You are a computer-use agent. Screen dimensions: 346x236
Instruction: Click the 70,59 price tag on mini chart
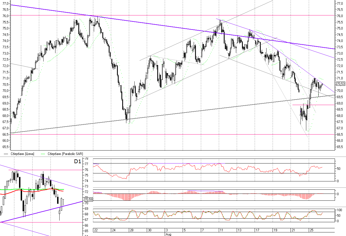pyautogui.click(x=88, y=199)
